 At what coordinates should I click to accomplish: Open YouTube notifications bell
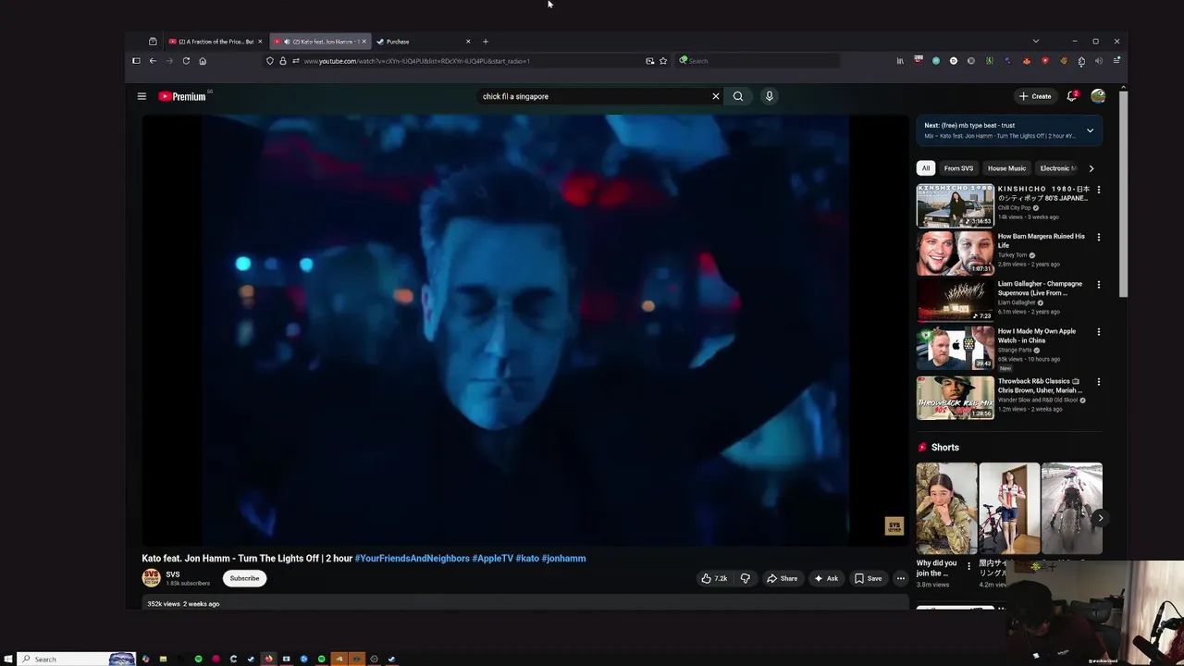[x=1072, y=96]
